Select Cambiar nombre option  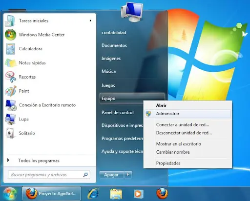(187, 152)
